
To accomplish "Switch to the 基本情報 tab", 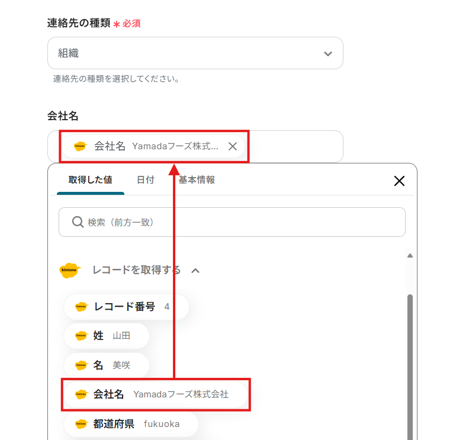I will click(197, 180).
